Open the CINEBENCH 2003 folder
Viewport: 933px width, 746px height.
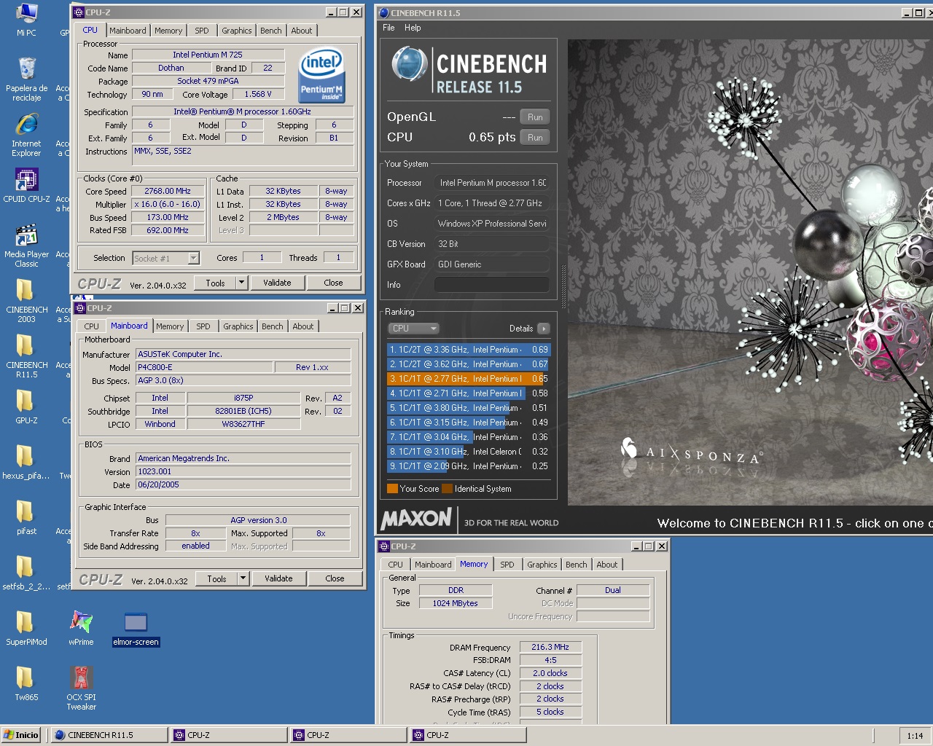pos(26,301)
